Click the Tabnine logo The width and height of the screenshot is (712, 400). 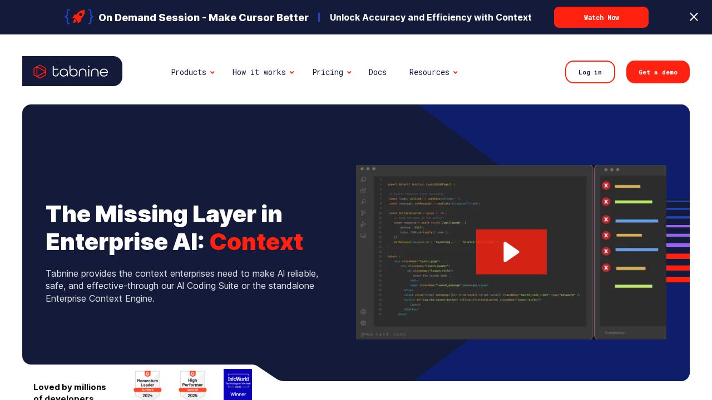click(72, 71)
